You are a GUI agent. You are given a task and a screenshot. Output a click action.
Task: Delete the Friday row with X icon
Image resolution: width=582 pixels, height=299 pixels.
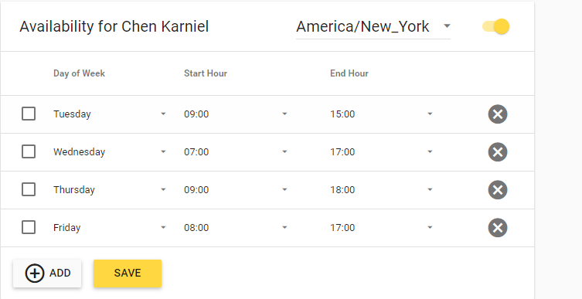[x=498, y=227]
